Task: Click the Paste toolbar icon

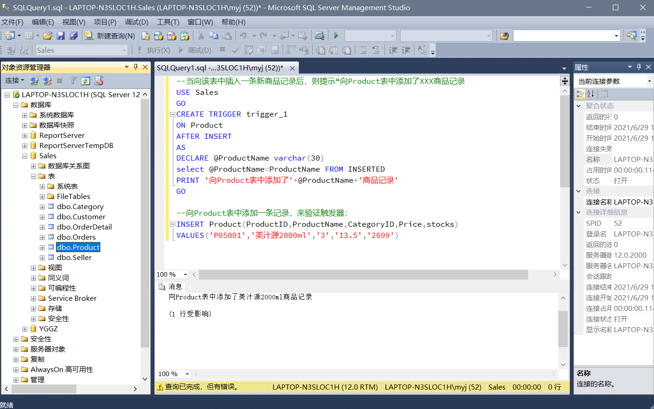Action: coord(227,36)
